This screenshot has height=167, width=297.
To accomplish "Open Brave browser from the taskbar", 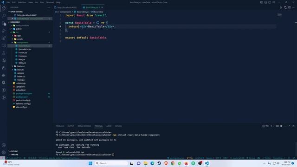I will coord(166,163).
